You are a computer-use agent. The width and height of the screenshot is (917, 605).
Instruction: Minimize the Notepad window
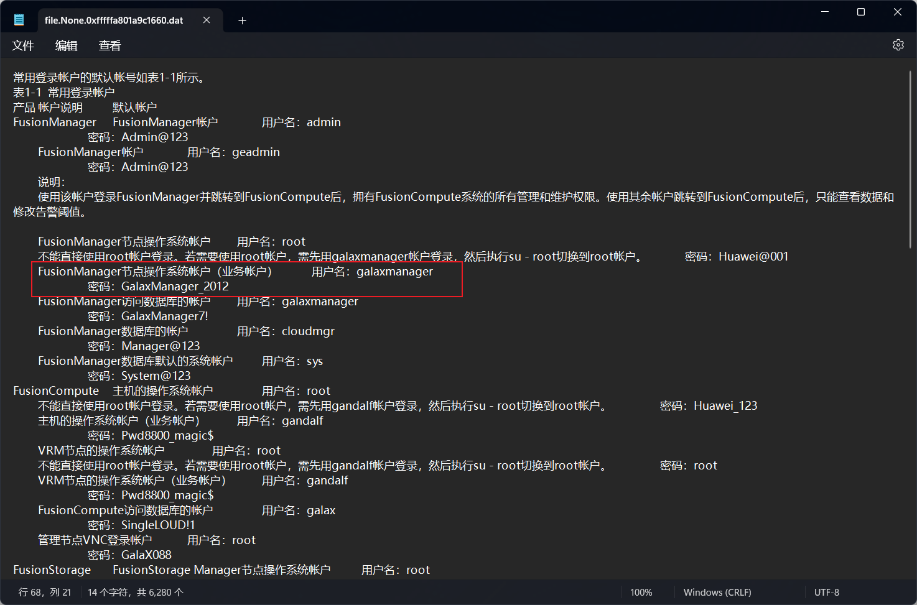click(x=825, y=12)
